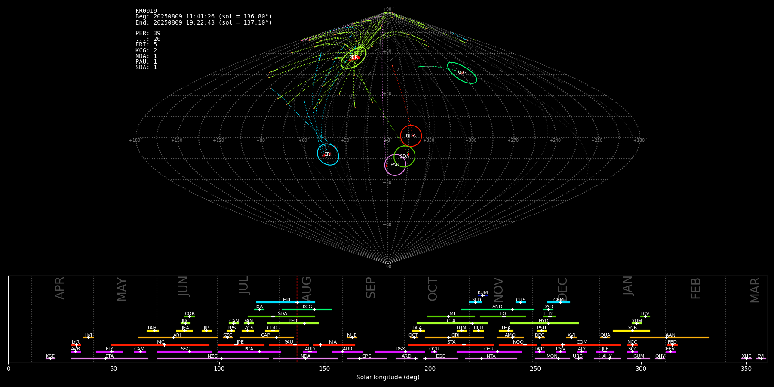
Task: Click the NIA shower bar in timeline
Action: (334, 345)
